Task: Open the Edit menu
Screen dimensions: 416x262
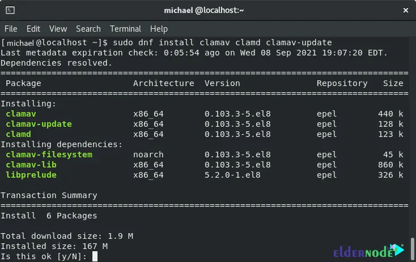Action: point(33,29)
